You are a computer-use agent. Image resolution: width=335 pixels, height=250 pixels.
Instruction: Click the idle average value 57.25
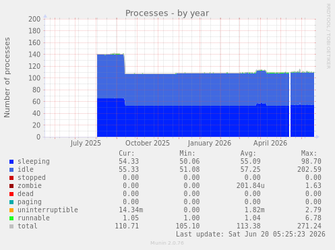tap(251, 169)
